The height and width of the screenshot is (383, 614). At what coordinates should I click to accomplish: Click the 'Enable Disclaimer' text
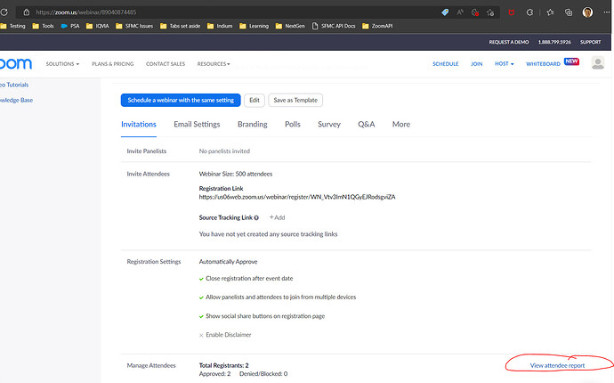point(229,335)
